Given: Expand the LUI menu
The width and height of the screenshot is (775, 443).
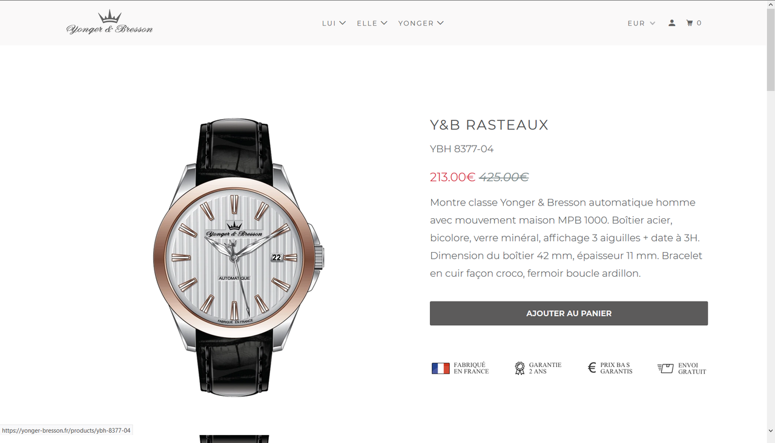Looking at the screenshot, I should [334, 23].
